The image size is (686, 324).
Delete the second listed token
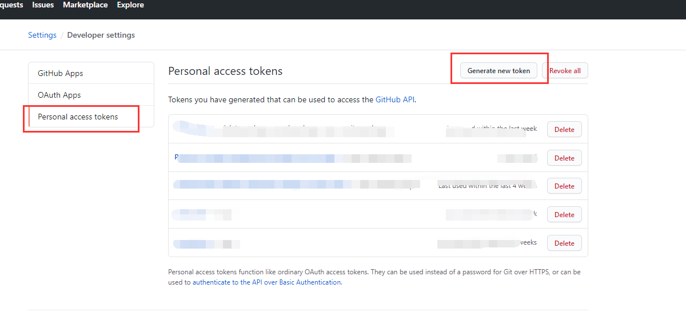pos(564,158)
